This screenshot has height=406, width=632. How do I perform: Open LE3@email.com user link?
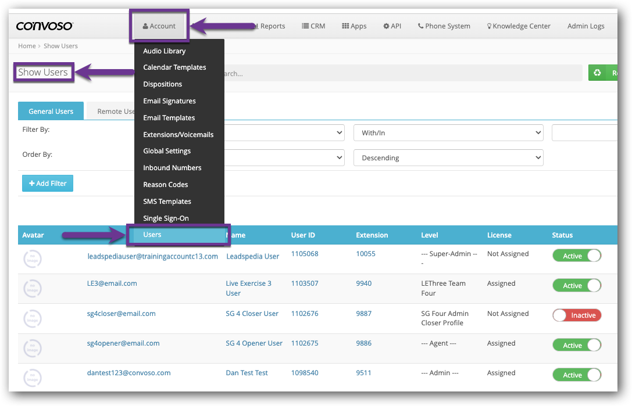112,283
